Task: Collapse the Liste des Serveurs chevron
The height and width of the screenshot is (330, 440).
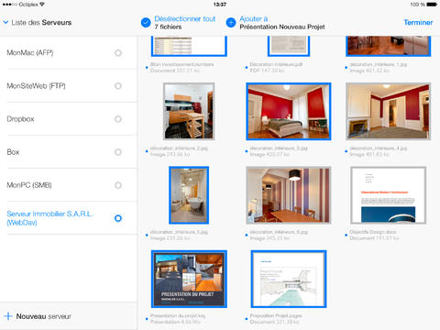Action: pyautogui.click(x=5, y=23)
